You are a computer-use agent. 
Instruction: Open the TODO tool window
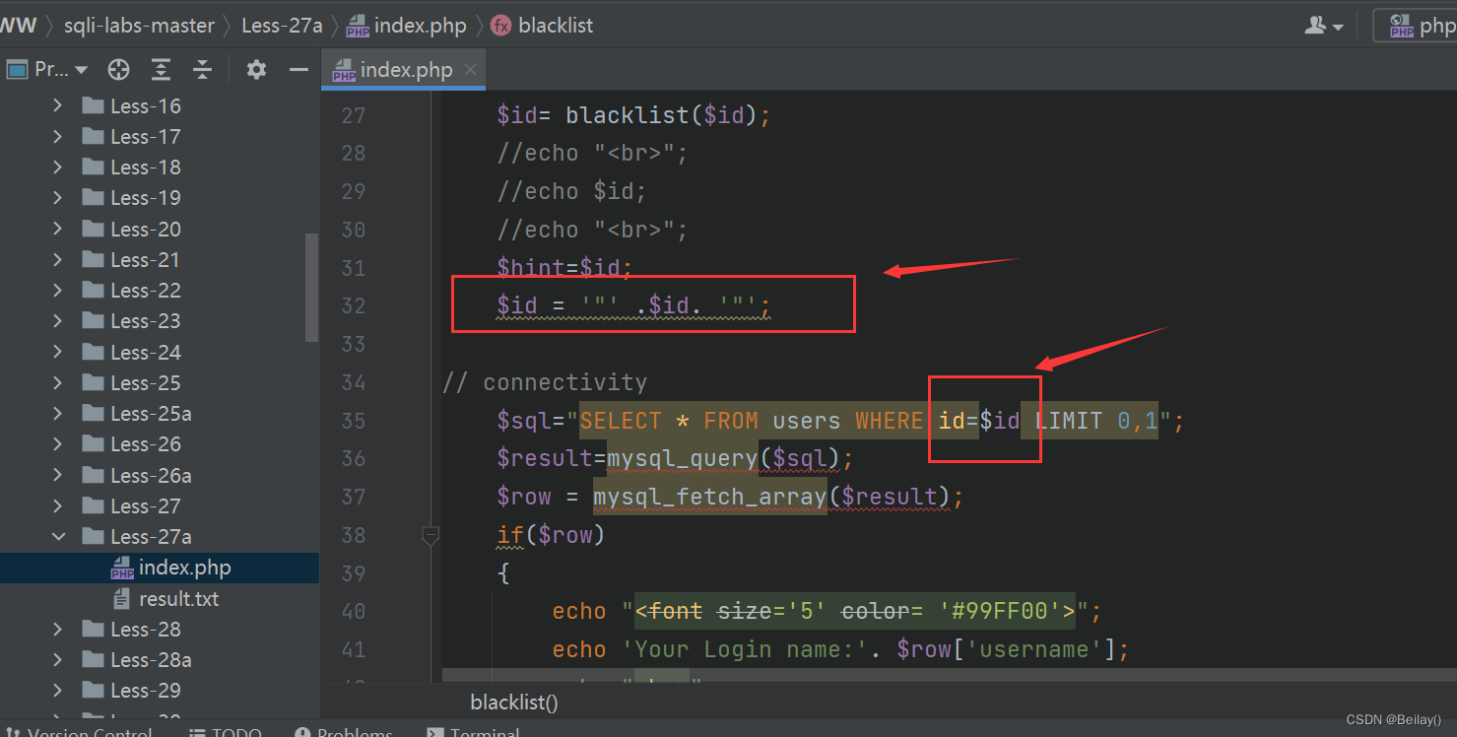pyautogui.click(x=225, y=733)
